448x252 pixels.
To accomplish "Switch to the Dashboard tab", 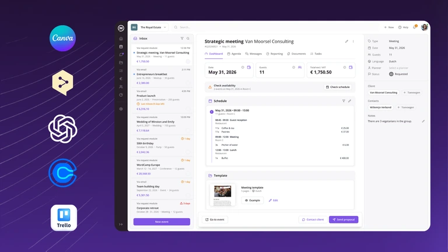I will (213, 54).
